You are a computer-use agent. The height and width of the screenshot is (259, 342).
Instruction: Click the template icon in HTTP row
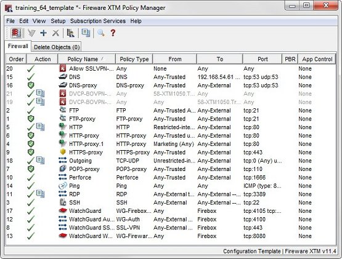(x=40, y=127)
